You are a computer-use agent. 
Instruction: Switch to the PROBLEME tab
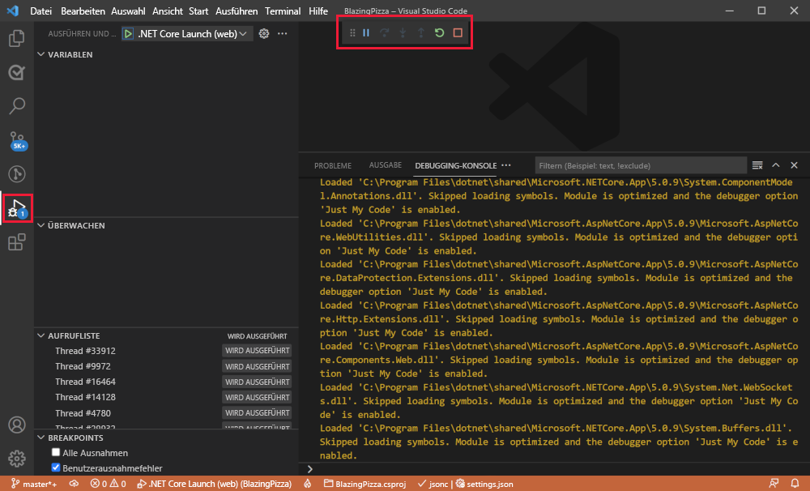click(x=333, y=164)
